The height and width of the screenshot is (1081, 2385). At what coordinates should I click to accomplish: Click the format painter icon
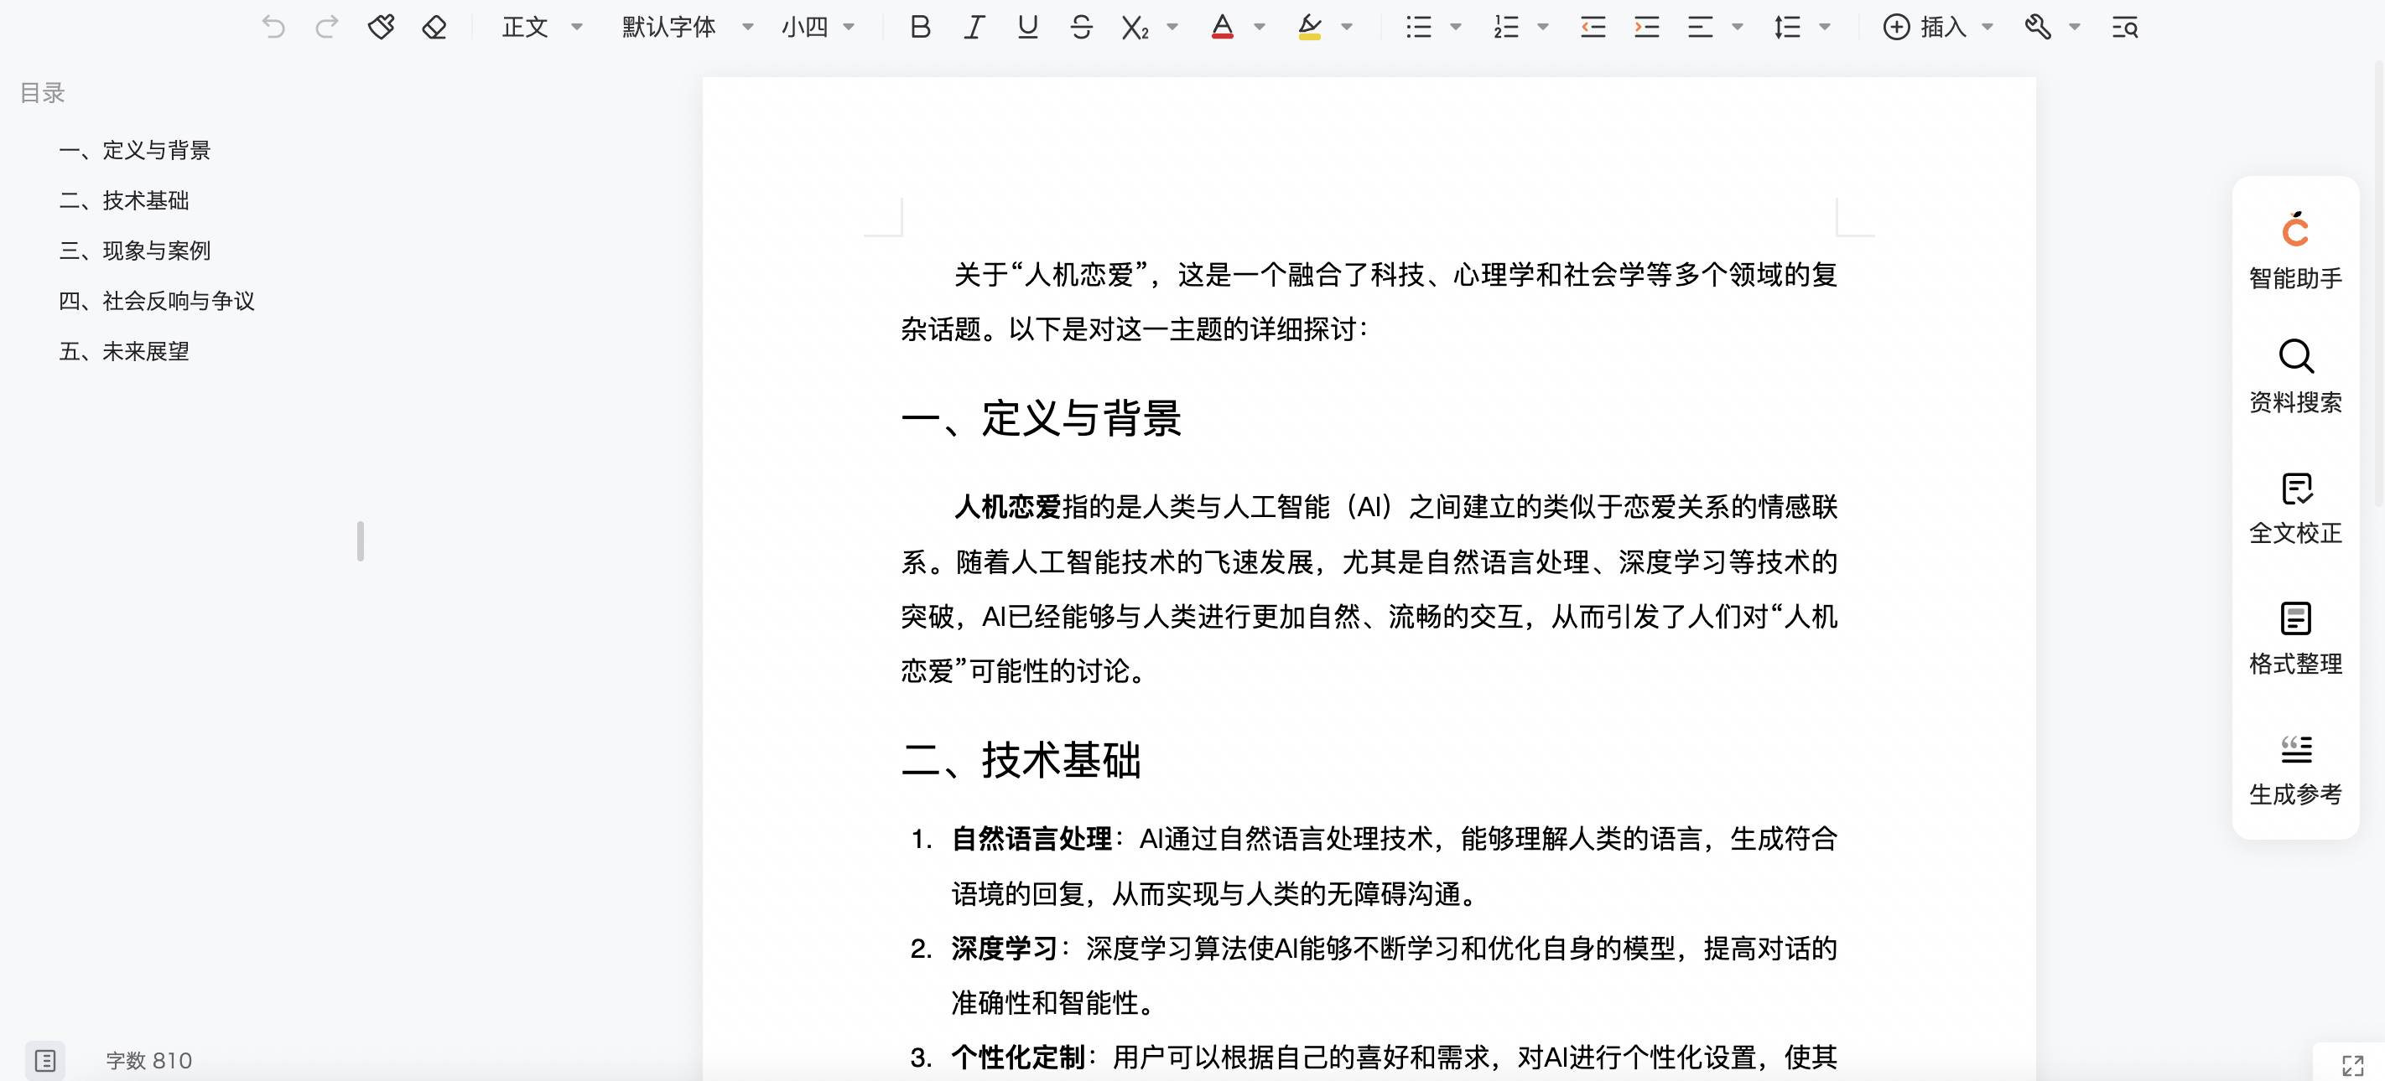tap(381, 27)
